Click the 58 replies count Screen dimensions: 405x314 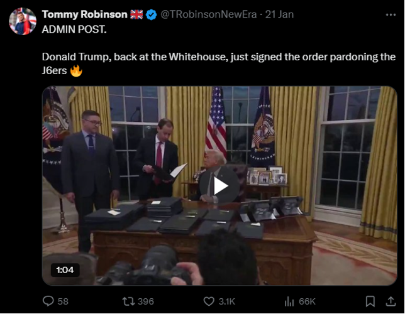coord(63,301)
